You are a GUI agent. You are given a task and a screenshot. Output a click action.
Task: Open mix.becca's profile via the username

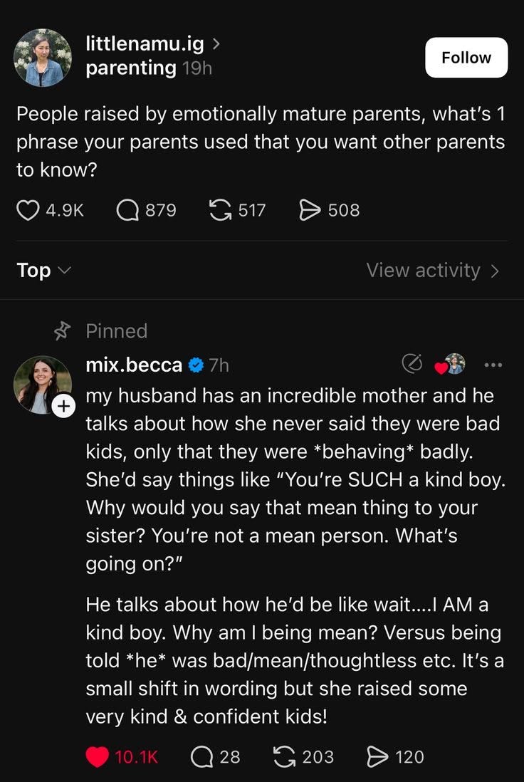133,365
